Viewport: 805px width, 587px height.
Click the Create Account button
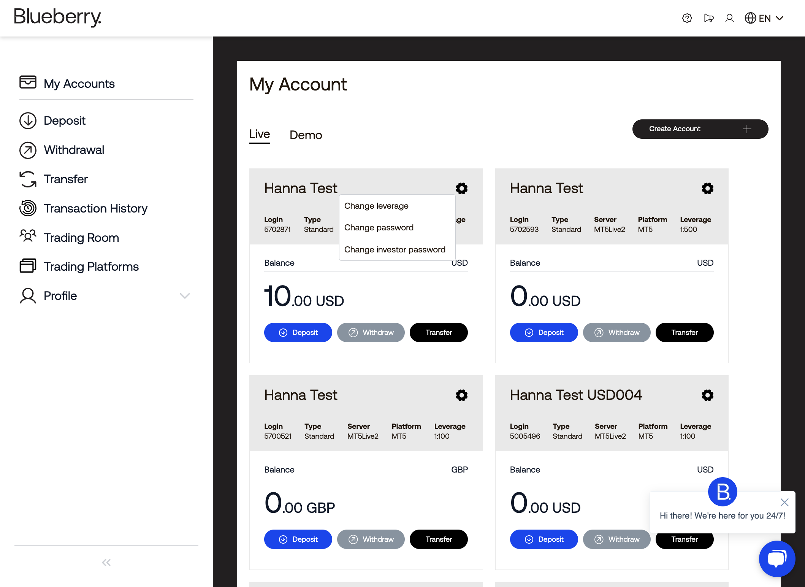click(x=700, y=129)
